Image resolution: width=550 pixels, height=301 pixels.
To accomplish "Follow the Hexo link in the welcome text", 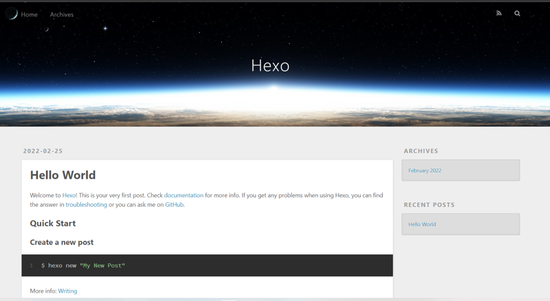I will click(69, 195).
